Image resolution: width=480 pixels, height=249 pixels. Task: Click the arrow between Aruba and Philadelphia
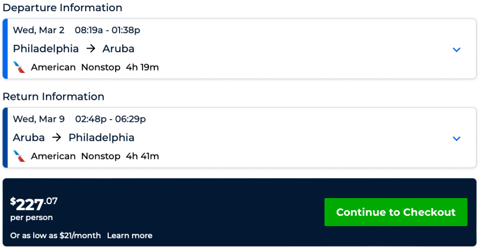point(57,137)
